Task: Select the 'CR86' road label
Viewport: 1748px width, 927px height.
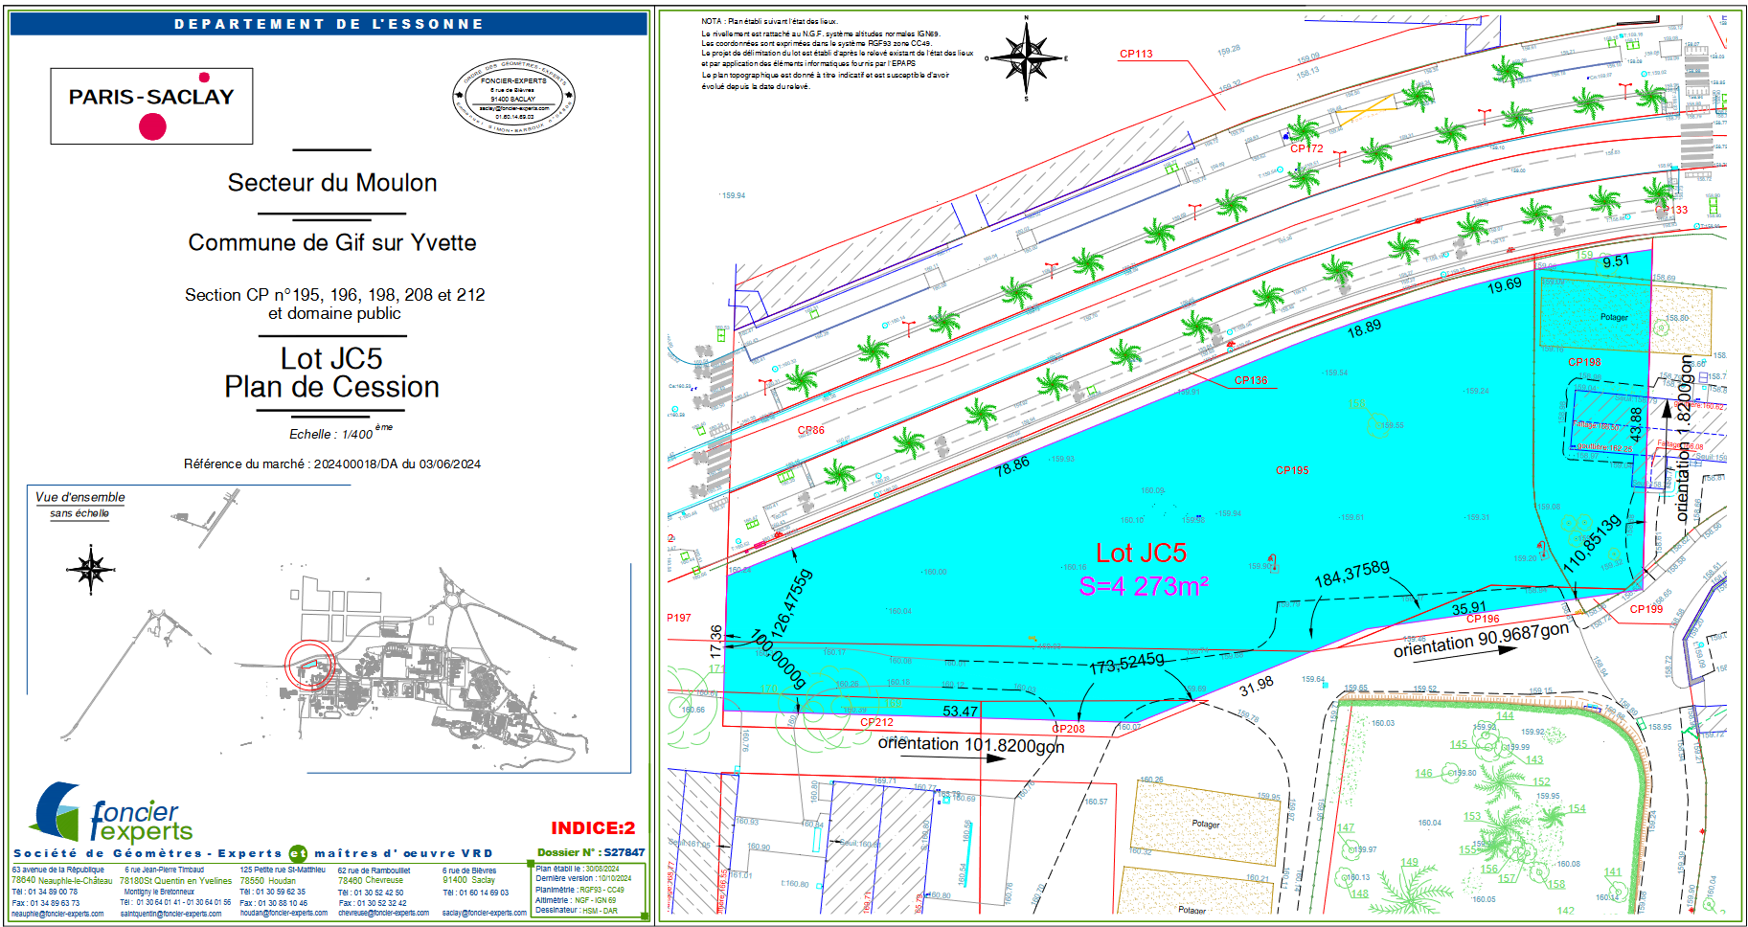Action: click(x=810, y=430)
